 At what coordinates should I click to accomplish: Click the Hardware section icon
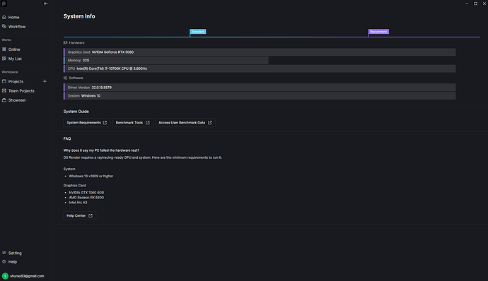coord(65,42)
